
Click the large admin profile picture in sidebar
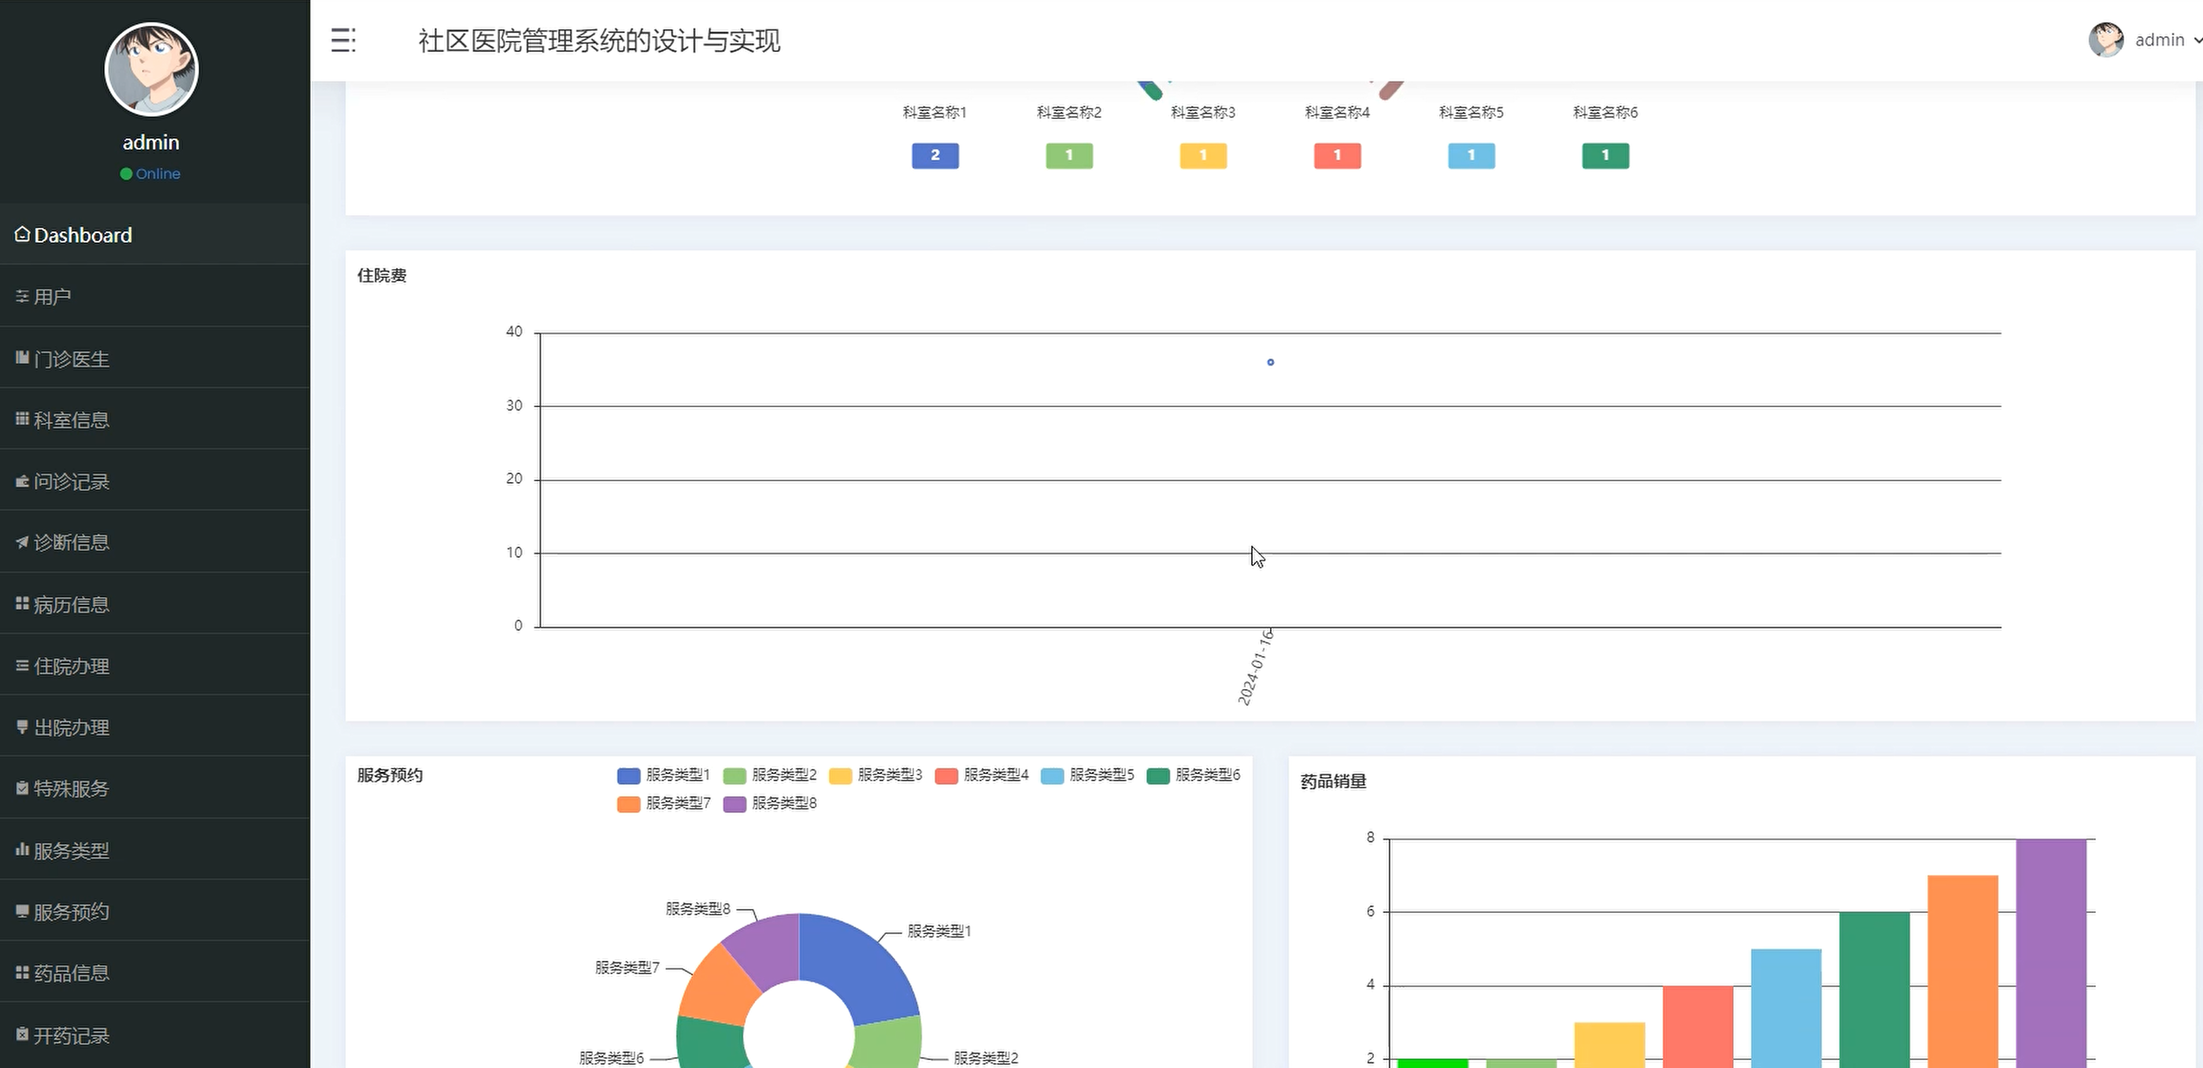(x=151, y=69)
